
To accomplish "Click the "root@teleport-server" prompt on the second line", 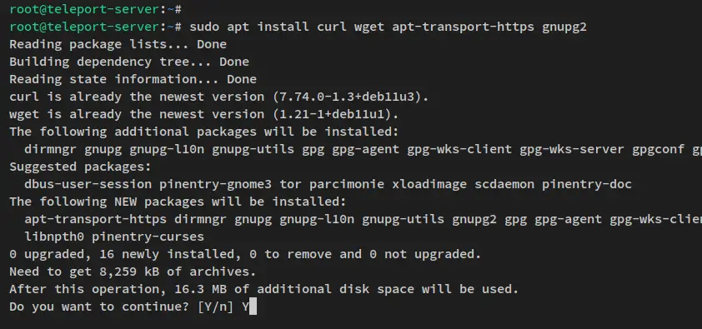I will point(83,27).
